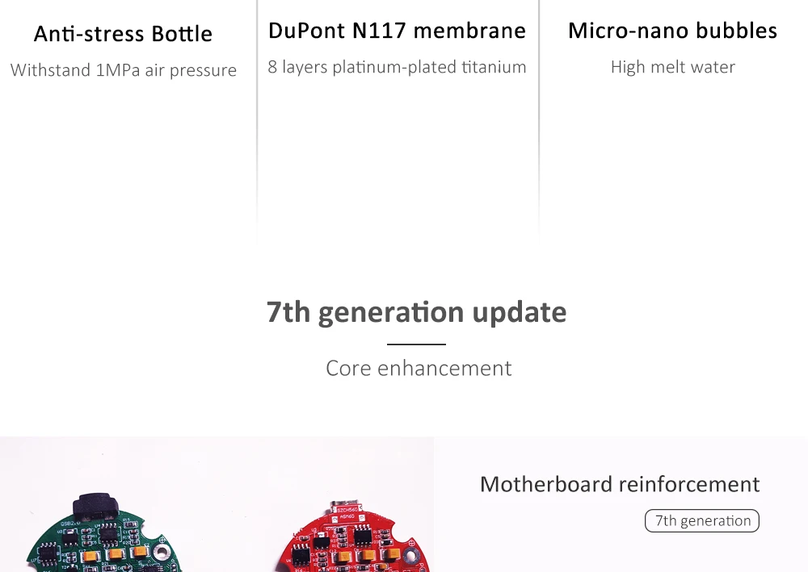
Task: Click the black connector atop the green board
Action: point(95,507)
